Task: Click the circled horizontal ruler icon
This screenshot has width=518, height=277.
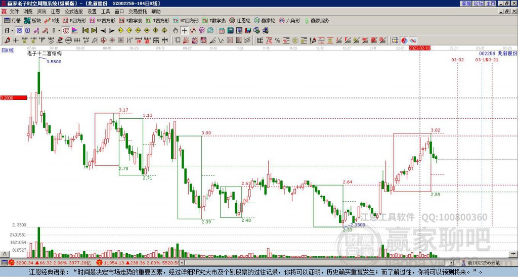Action: point(68,40)
